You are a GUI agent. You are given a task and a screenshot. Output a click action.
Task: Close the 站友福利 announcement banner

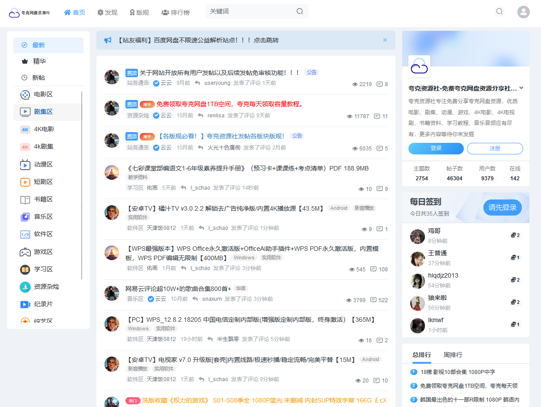(x=385, y=40)
